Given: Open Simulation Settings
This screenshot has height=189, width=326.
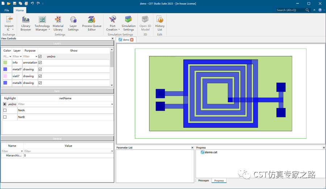Looking at the screenshot, I should click(129, 24).
